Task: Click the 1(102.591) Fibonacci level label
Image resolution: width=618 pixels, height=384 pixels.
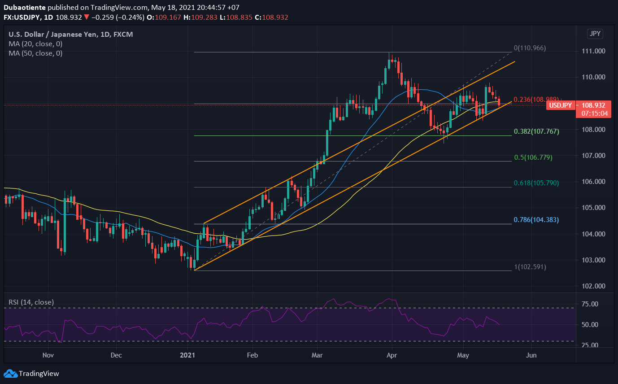Action: [530, 266]
